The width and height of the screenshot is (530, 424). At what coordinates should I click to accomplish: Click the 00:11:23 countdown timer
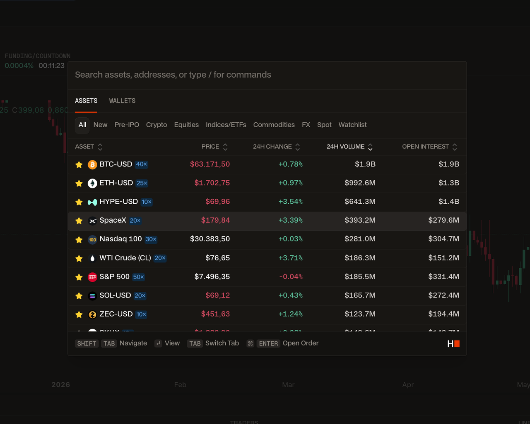click(52, 66)
